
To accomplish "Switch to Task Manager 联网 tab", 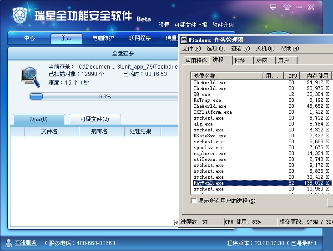I will click(x=265, y=61).
